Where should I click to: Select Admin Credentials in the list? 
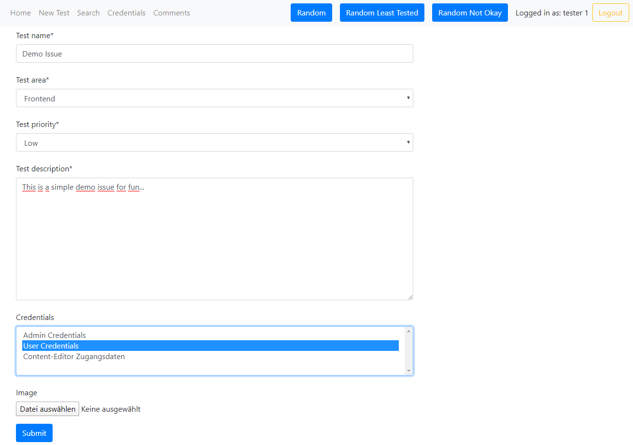[x=55, y=335]
